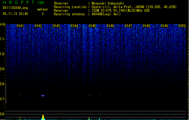This screenshot has width=189, height=120.
Task: Click the antenna A504HB(yagi 4el) text
Action: pyautogui.click(x=106, y=14)
